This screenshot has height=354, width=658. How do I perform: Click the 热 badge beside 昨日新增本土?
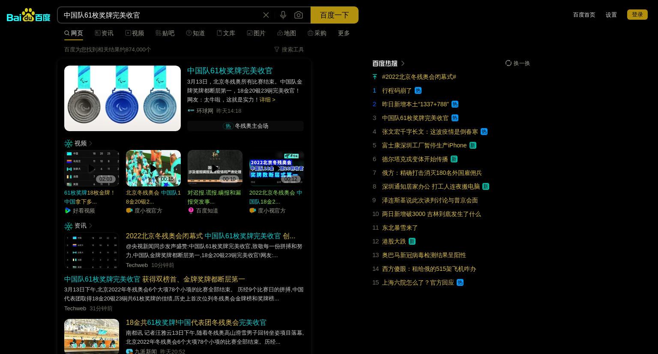(x=455, y=104)
